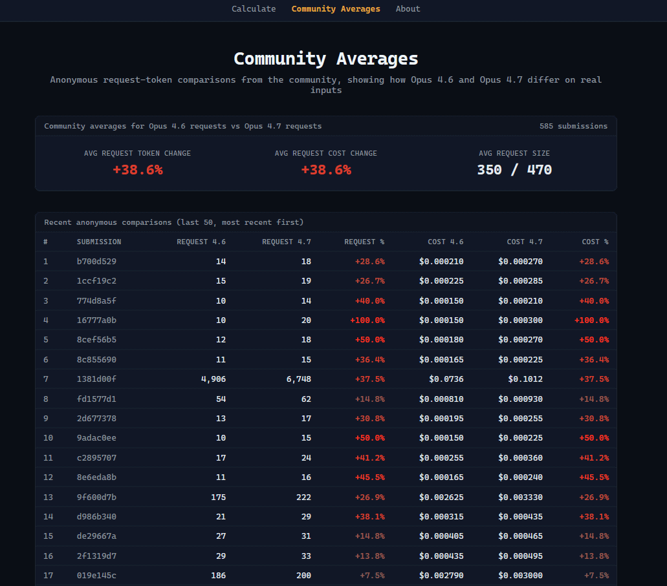Click the COST 4.6 column header
The height and width of the screenshot is (586, 667).
click(x=445, y=242)
